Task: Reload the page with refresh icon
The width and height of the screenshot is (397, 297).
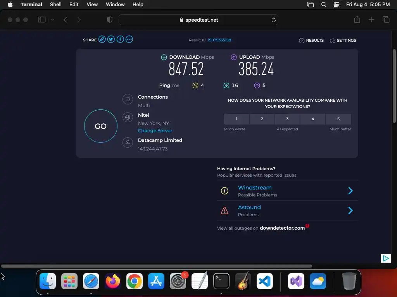Action: (x=273, y=20)
